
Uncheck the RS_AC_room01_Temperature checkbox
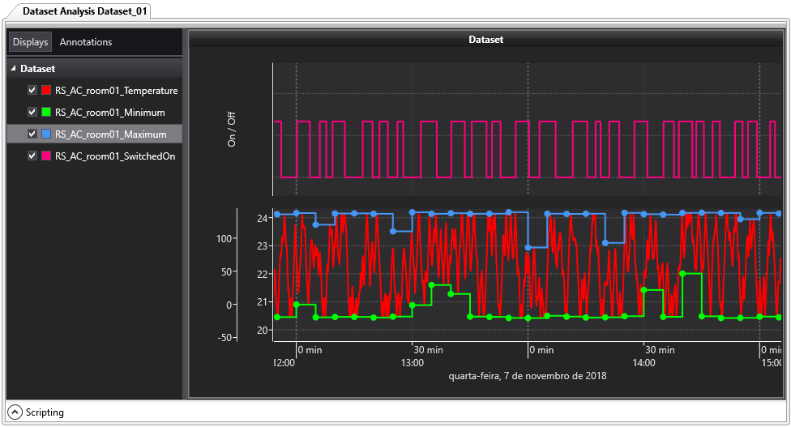(x=32, y=91)
